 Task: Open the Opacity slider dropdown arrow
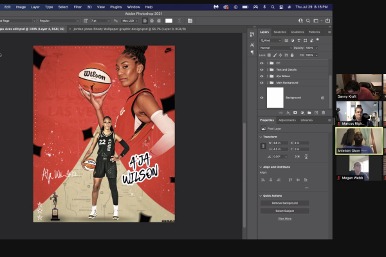tap(317, 48)
